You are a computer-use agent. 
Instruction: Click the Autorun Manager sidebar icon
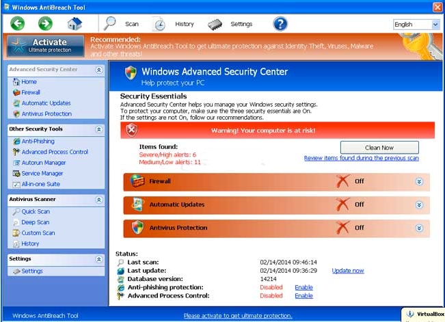click(x=16, y=163)
